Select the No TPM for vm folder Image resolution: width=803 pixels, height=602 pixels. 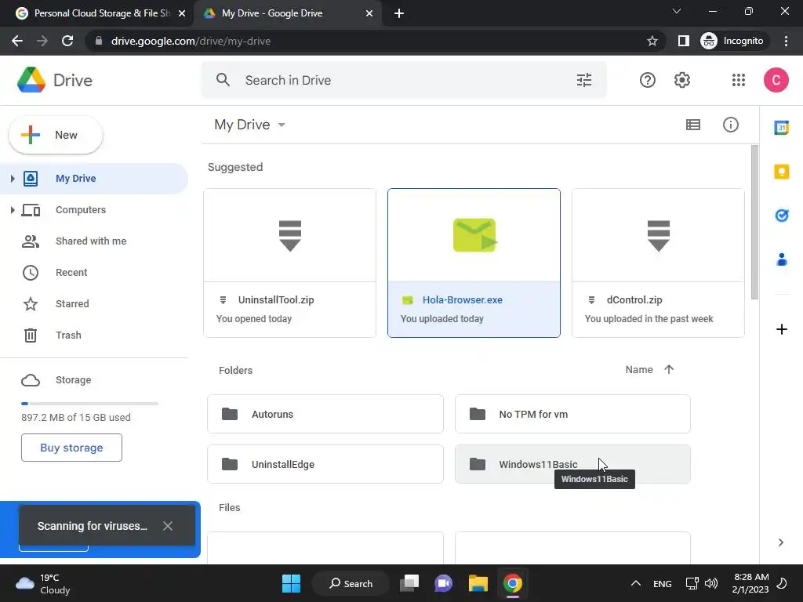click(572, 414)
